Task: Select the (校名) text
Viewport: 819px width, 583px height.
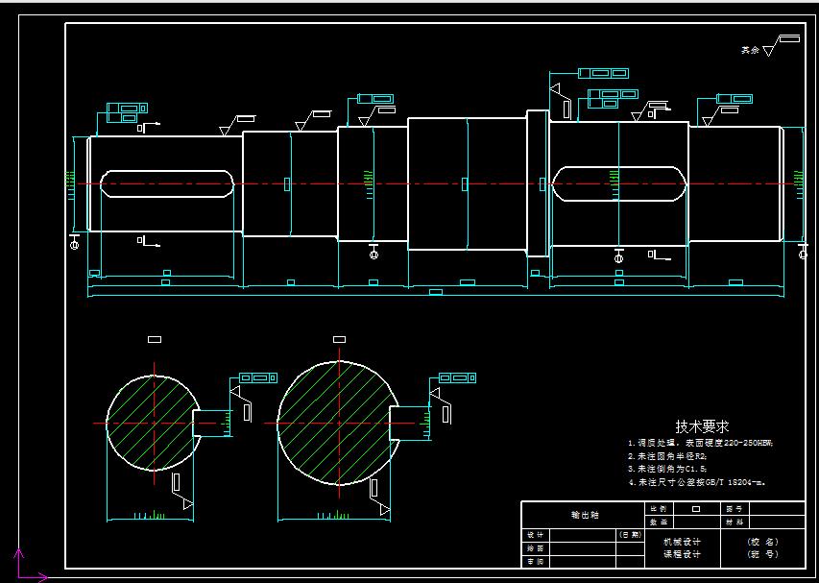Action: [x=763, y=543]
